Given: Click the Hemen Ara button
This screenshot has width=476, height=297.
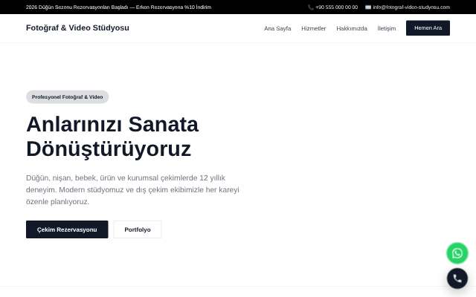Looking at the screenshot, I should 428,28.
